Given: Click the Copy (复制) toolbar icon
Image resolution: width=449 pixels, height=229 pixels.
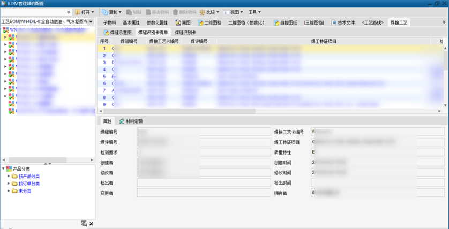Looking at the screenshot, I should (x=104, y=12).
